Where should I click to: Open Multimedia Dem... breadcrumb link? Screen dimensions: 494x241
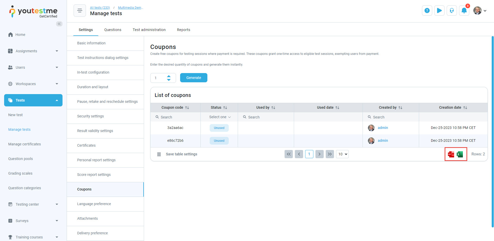[130, 8]
